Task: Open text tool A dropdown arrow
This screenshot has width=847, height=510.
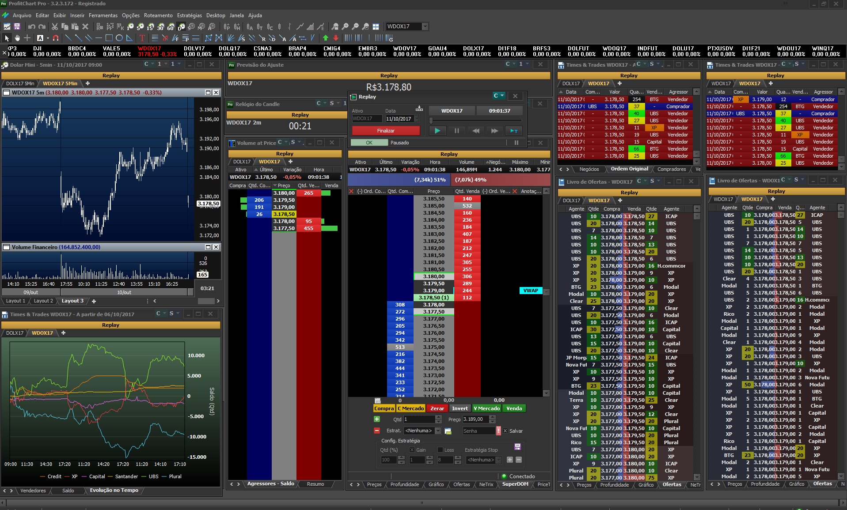Action: click(47, 38)
